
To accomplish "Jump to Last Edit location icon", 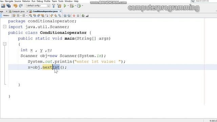I will pos(14,16).
